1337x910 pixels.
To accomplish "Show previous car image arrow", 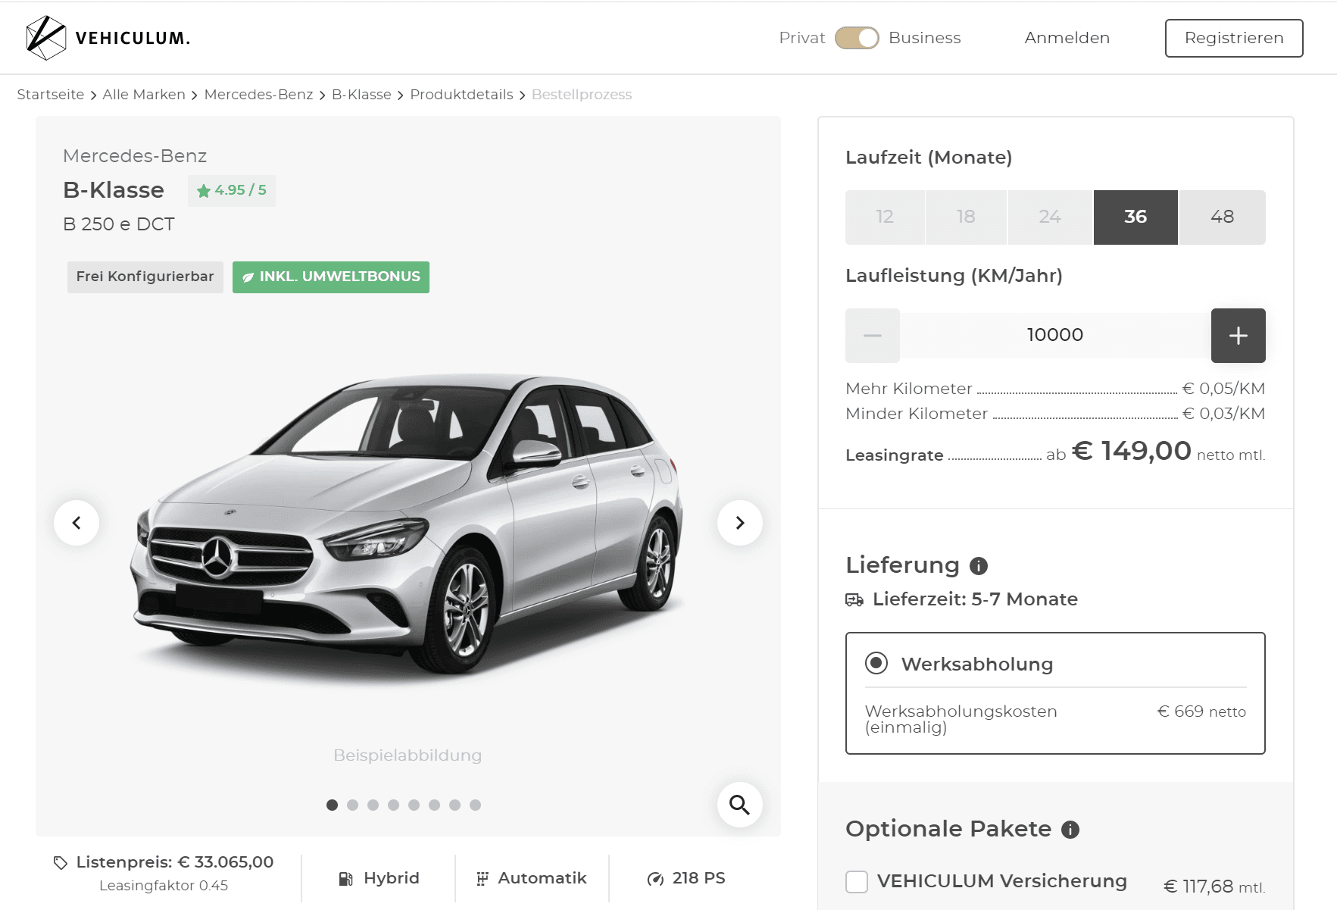I will 77,523.
